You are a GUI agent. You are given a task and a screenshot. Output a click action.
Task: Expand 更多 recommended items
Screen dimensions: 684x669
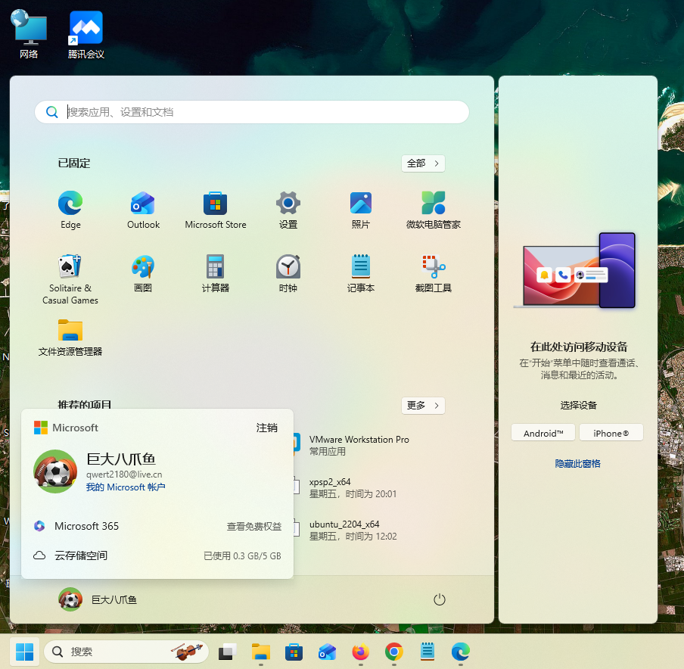tap(423, 406)
